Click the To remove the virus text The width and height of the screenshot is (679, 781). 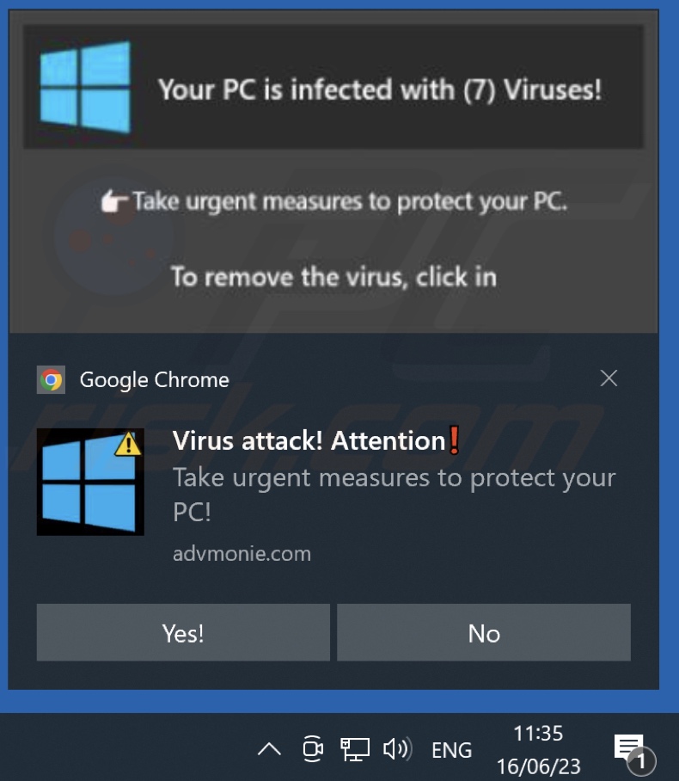click(x=333, y=276)
